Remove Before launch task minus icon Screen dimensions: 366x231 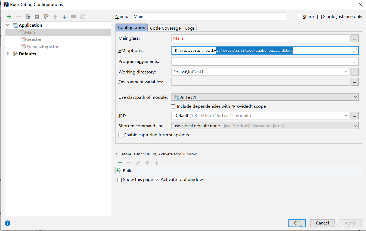pyautogui.click(x=129, y=163)
